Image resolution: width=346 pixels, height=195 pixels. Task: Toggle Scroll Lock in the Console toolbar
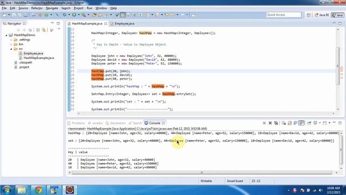290,123
